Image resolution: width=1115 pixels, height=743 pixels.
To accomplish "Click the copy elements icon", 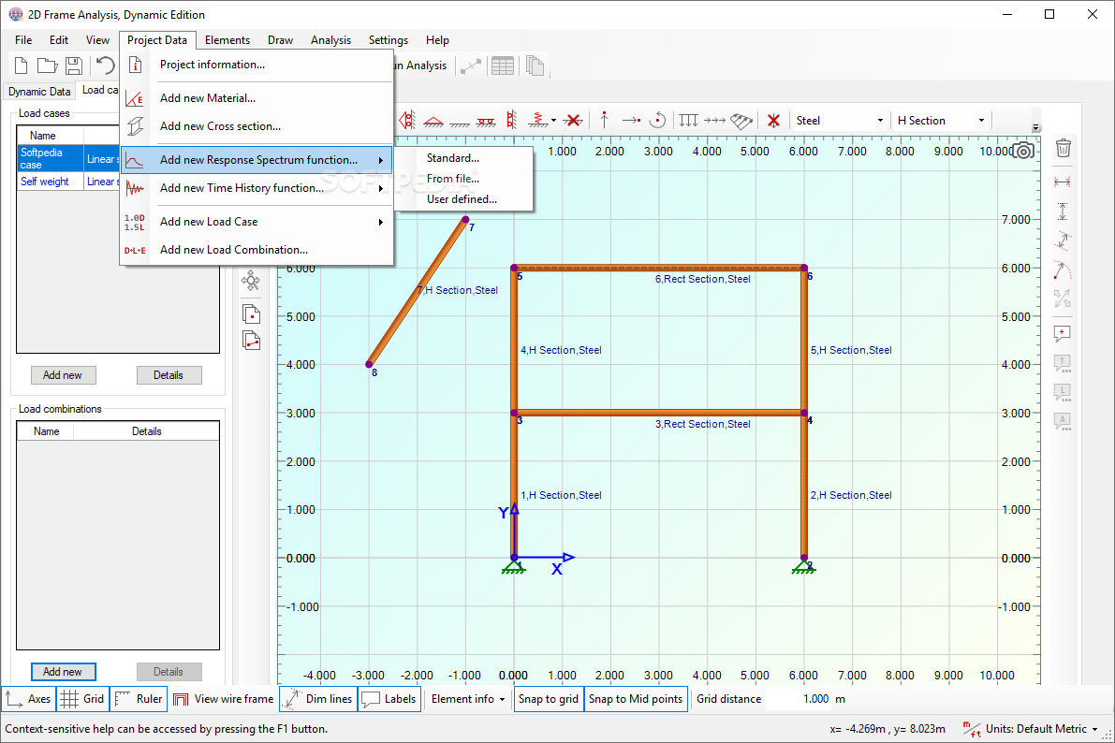I will point(251,341).
